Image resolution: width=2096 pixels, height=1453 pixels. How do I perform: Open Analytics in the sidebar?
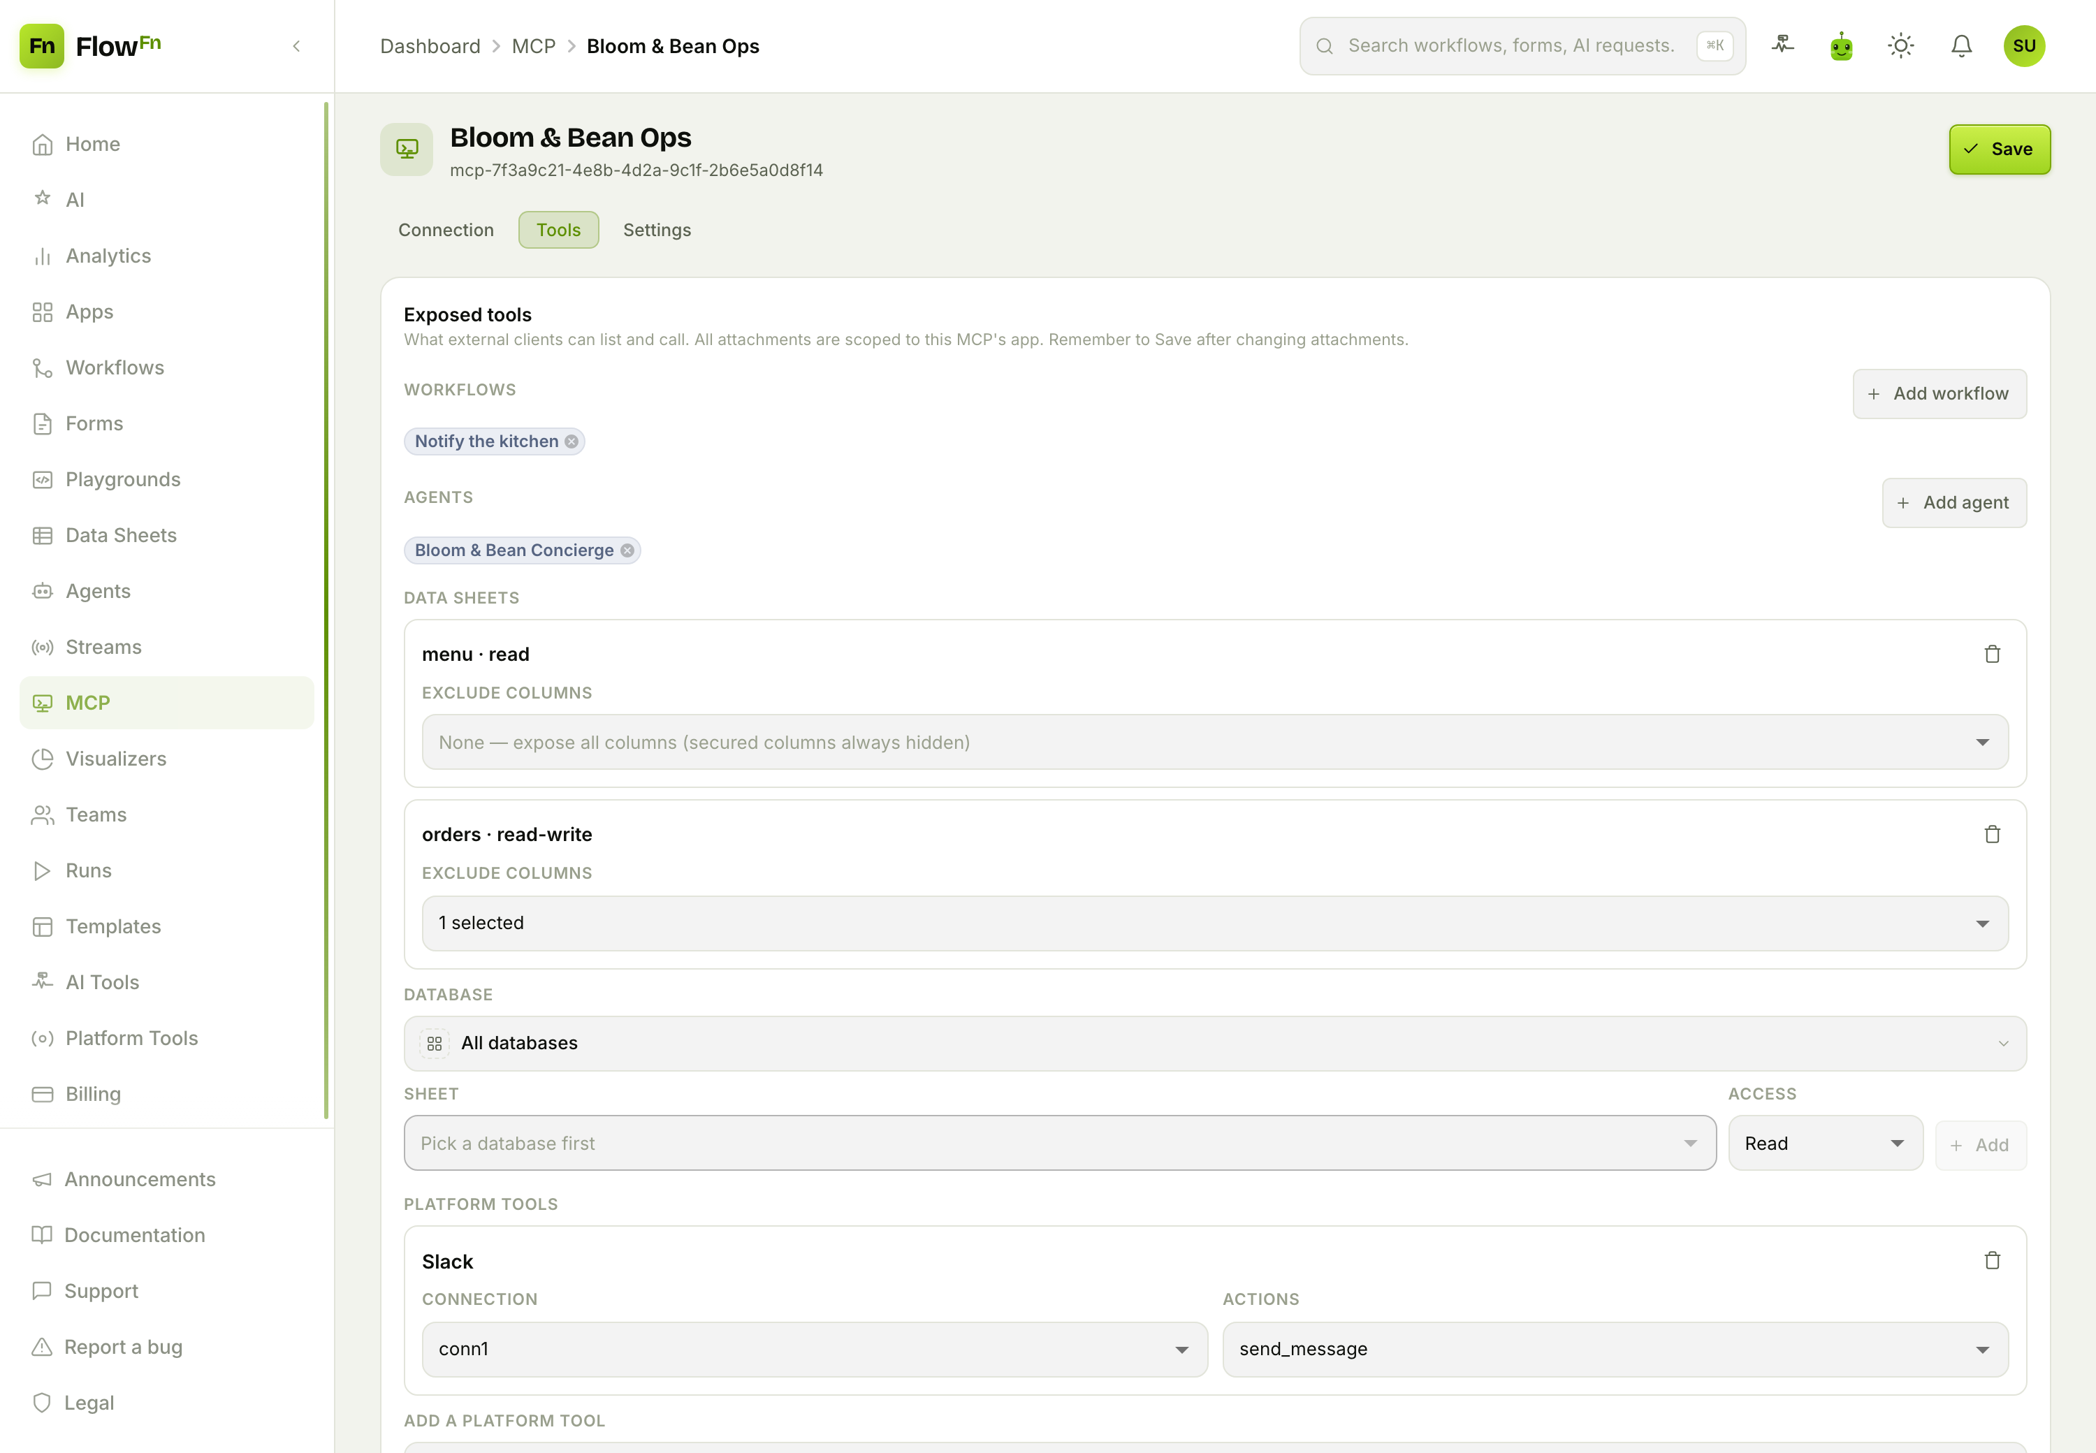click(x=166, y=256)
